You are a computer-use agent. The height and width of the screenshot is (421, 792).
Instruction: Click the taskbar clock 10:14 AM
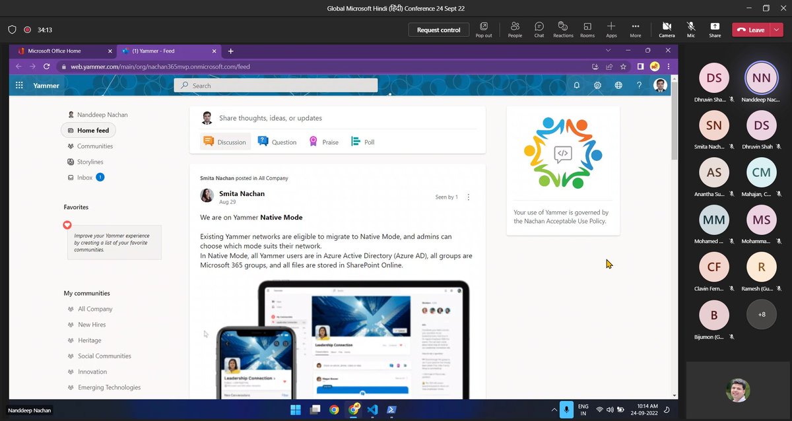643,410
